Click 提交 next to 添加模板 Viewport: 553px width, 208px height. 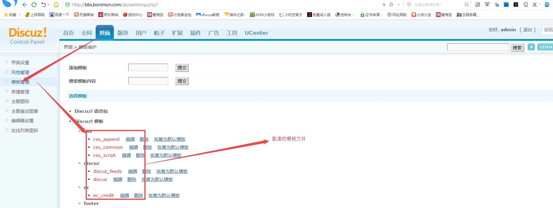pyautogui.click(x=182, y=68)
